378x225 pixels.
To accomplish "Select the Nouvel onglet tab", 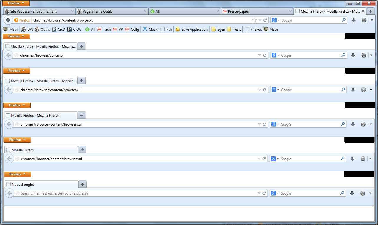I will coord(42,184).
